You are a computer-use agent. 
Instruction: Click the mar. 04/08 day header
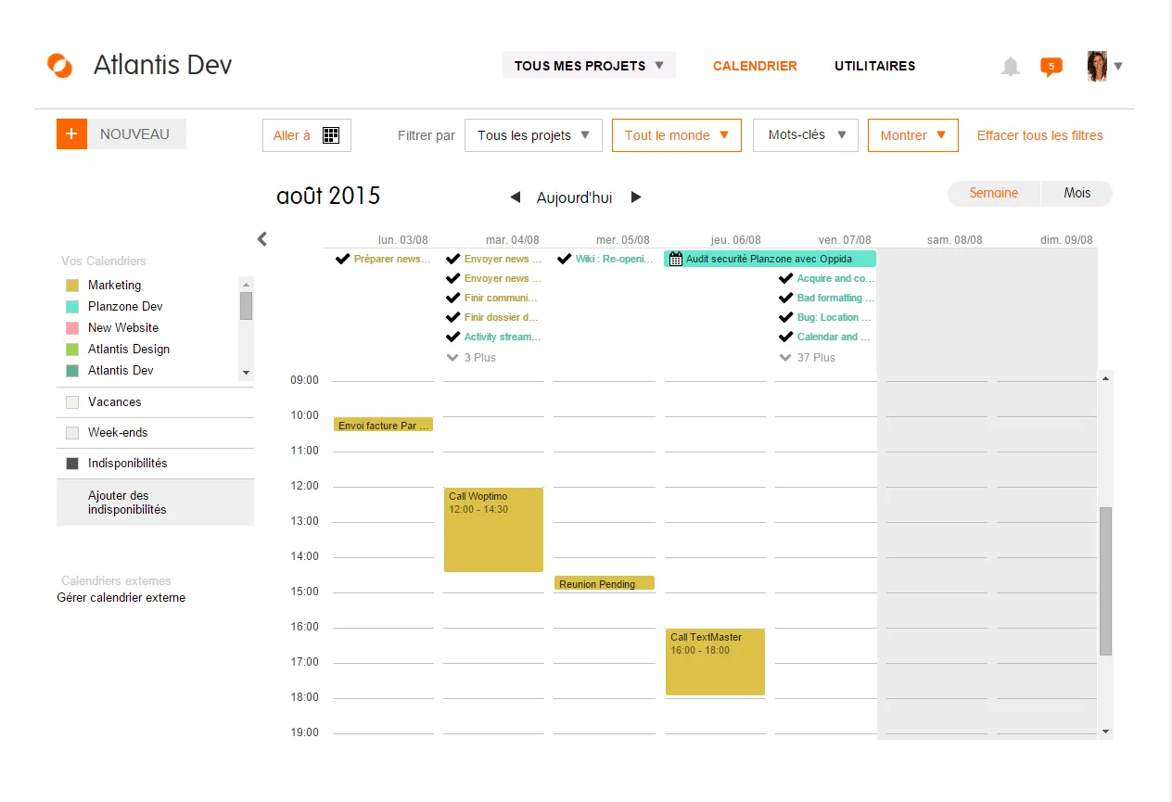(512, 240)
